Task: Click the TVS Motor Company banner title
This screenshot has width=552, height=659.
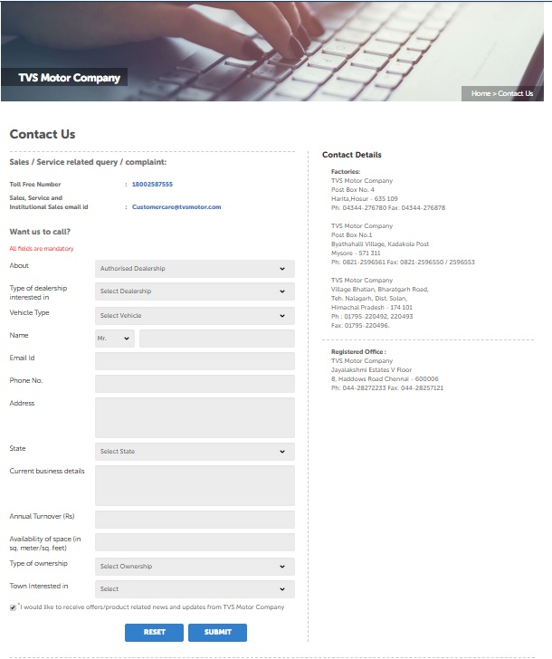Action: 70,78
